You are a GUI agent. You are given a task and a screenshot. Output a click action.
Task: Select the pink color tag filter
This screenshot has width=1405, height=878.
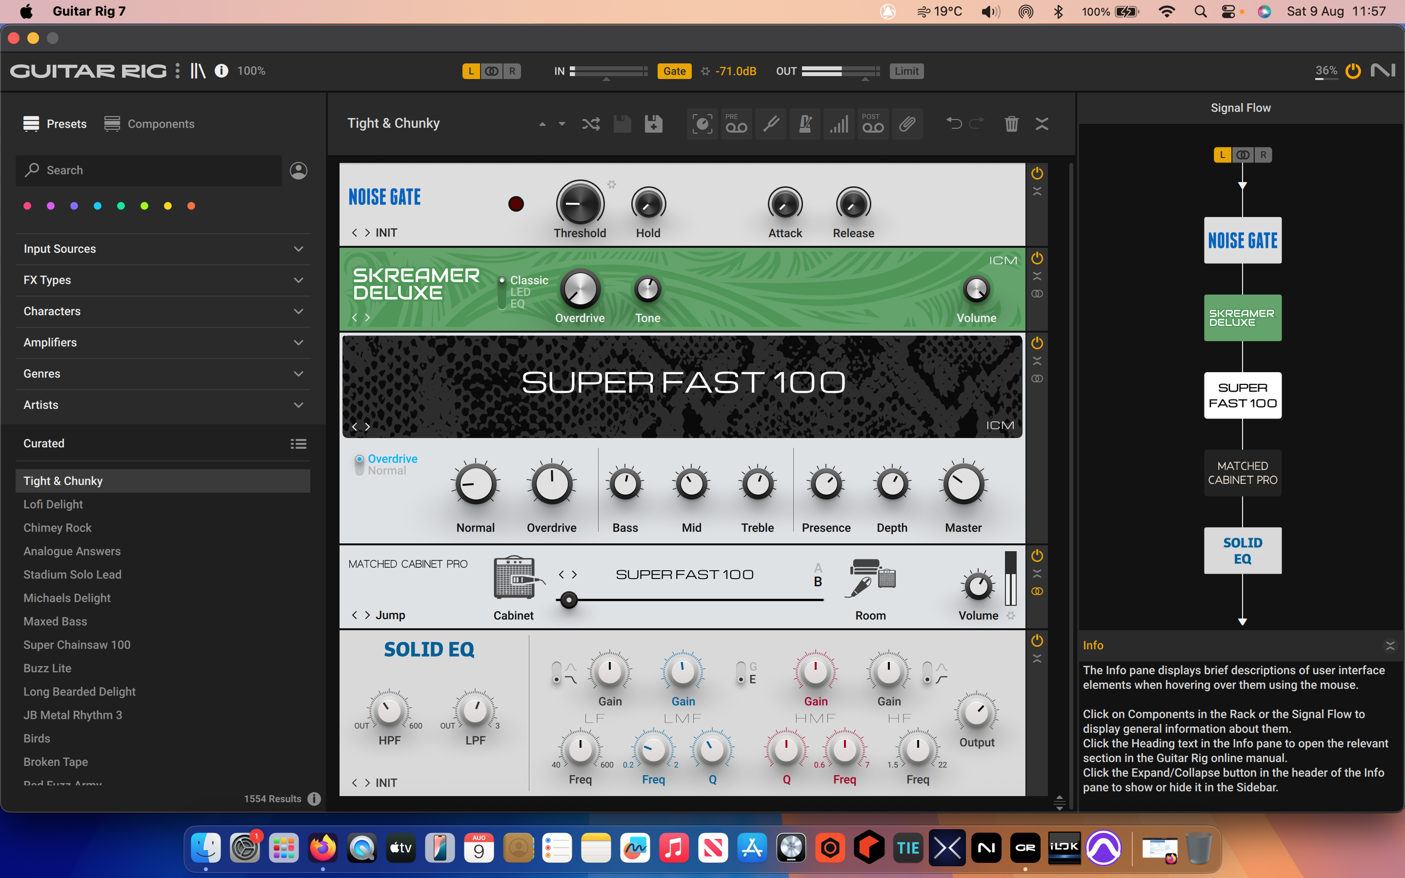click(27, 205)
